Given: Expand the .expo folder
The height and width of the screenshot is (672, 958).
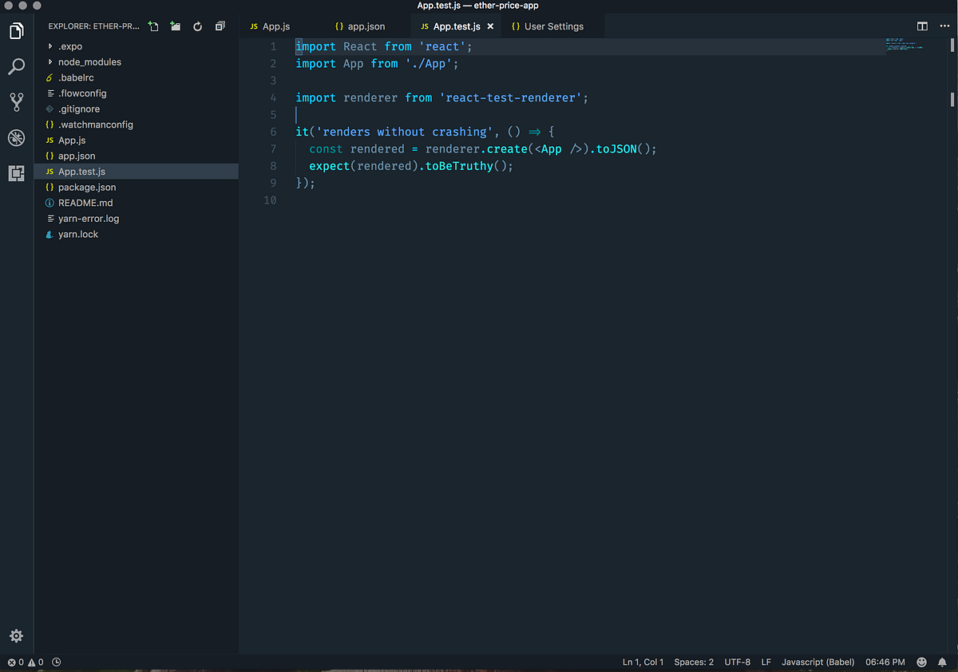Looking at the screenshot, I should 69,45.
